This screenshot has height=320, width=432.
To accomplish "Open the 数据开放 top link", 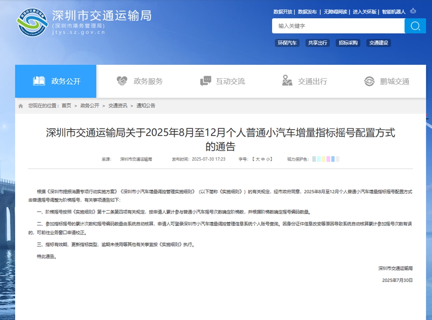I will tap(283, 12).
